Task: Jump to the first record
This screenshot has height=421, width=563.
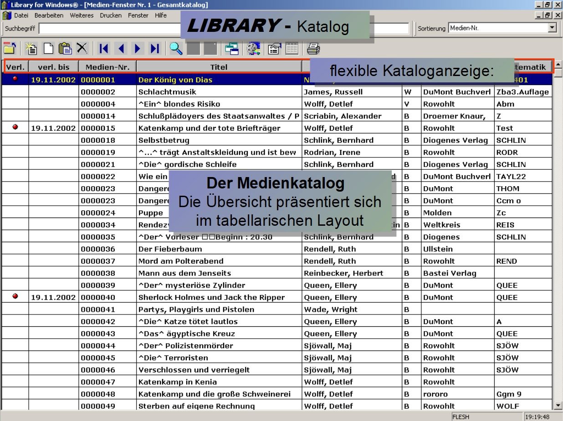Action: coord(104,48)
